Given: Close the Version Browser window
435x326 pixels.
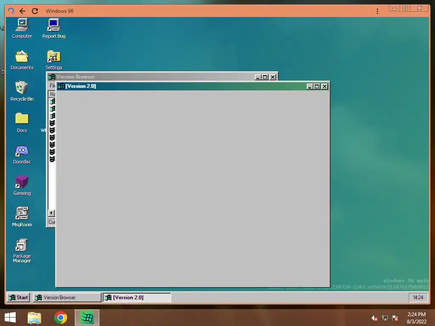Looking at the screenshot, I should point(273,77).
